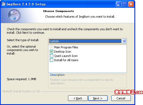
Task: Select the Main Program Files entry
Action: [66, 47]
